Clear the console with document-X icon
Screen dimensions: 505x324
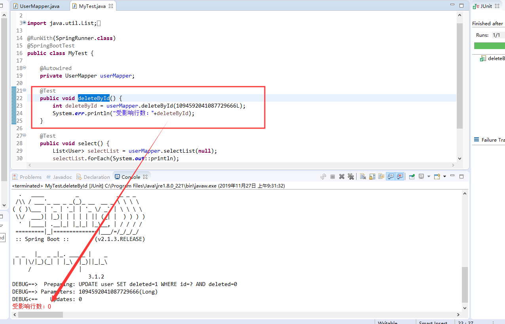(363, 177)
